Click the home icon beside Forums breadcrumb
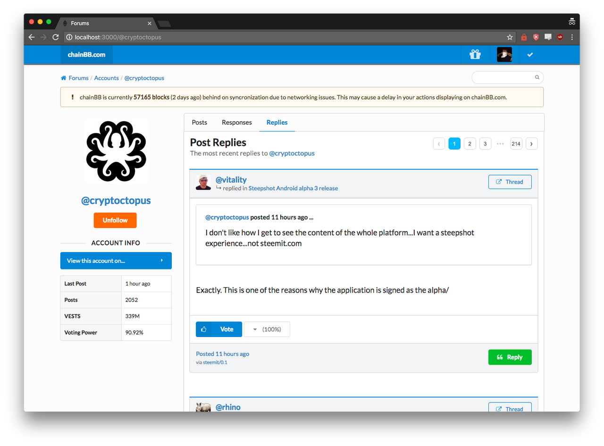Viewport: 604px width, 446px height. 64,78
